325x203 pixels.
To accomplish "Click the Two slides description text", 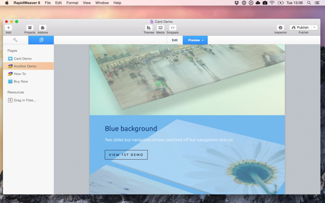I will click(169, 140).
